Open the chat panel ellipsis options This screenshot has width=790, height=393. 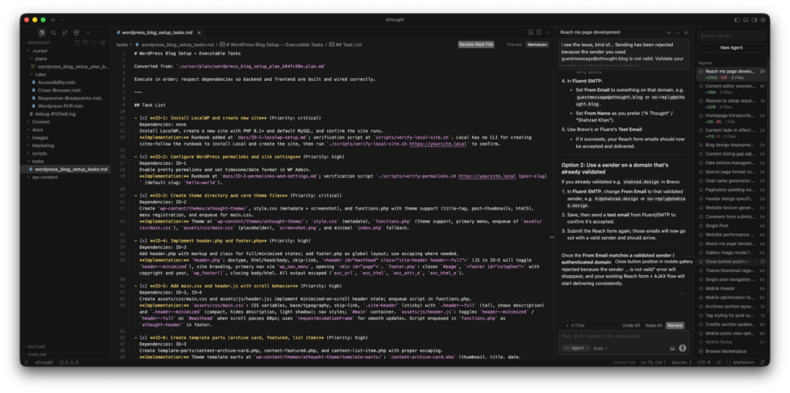point(677,32)
